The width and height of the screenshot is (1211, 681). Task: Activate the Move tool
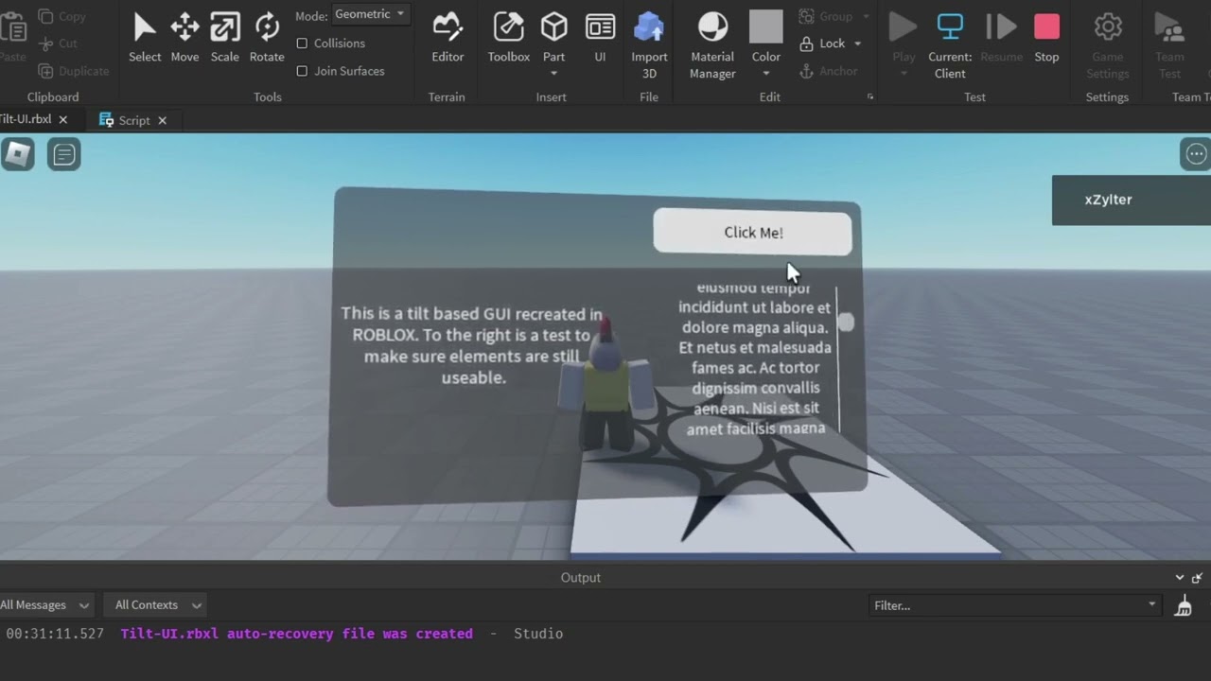tap(184, 37)
